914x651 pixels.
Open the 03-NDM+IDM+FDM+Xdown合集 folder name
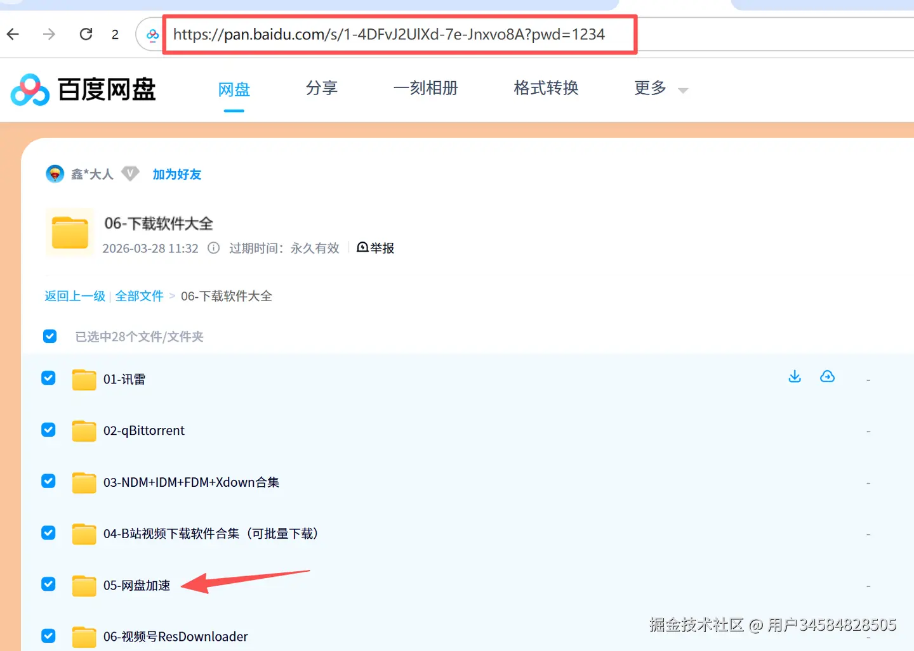[191, 482]
